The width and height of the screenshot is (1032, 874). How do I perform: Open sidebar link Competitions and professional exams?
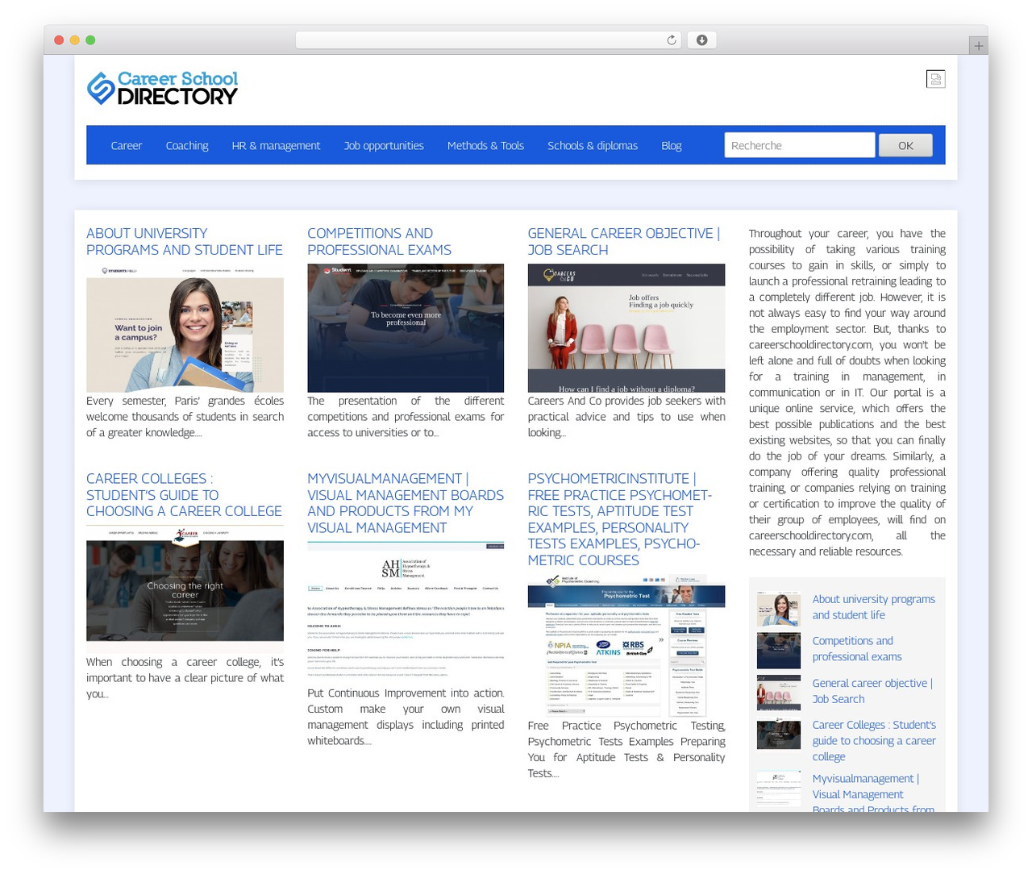(857, 649)
